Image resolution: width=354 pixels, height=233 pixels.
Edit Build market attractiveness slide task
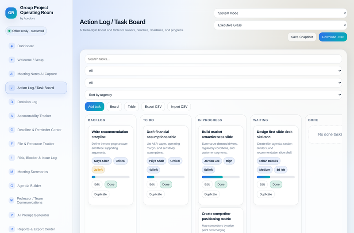coord(207,184)
